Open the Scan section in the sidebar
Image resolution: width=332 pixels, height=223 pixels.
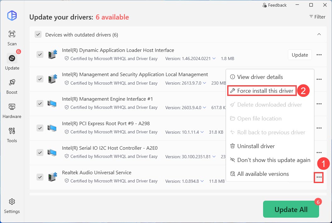point(12,38)
